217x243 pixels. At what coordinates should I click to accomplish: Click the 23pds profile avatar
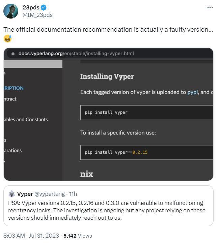click(x=11, y=11)
